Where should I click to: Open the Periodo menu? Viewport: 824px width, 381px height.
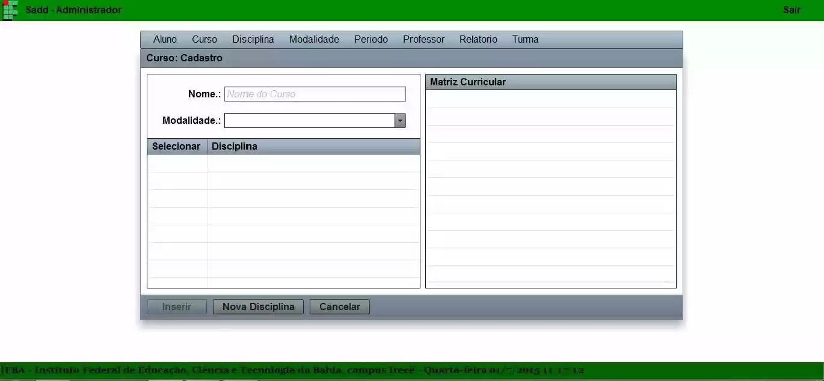point(370,39)
